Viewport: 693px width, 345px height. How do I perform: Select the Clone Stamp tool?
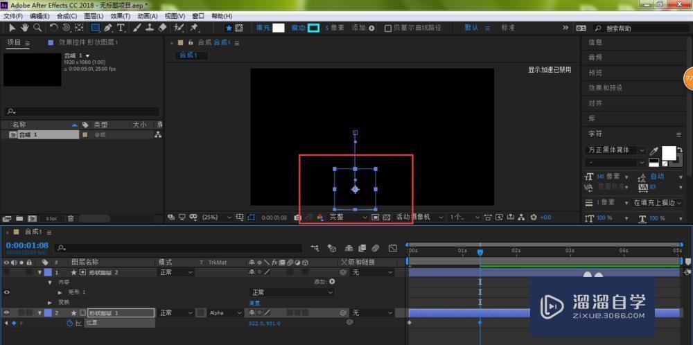[x=150, y=28]
